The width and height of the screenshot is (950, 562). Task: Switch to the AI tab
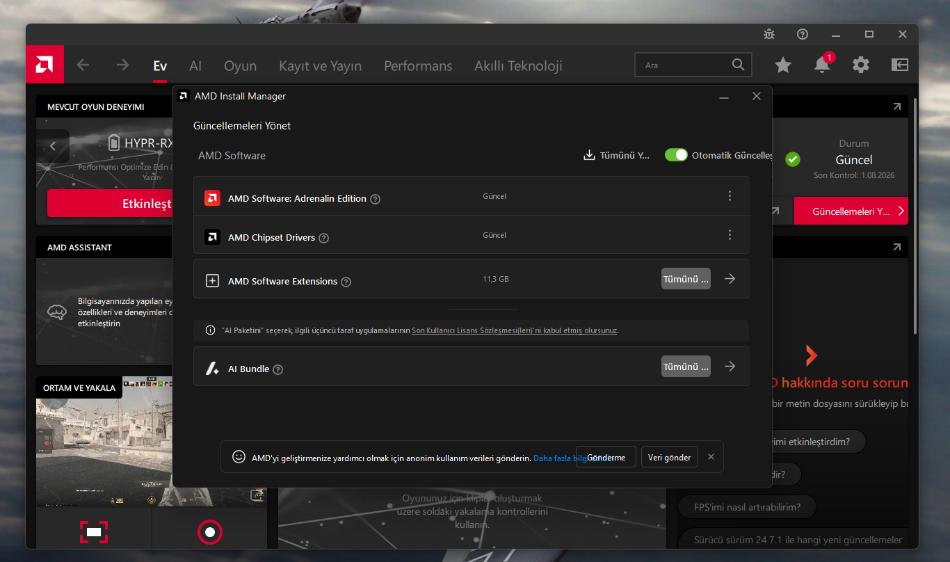coord(195,66)
